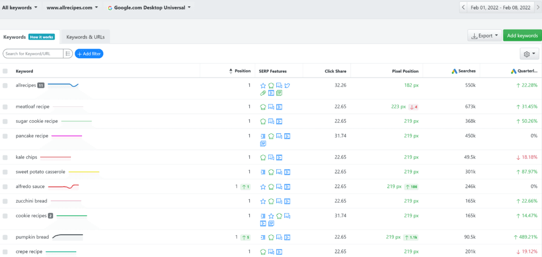The height and width of the screenshot is (257, 542).
Task: Check the kale chips row checkbox
Action: [x=5, y=158]
